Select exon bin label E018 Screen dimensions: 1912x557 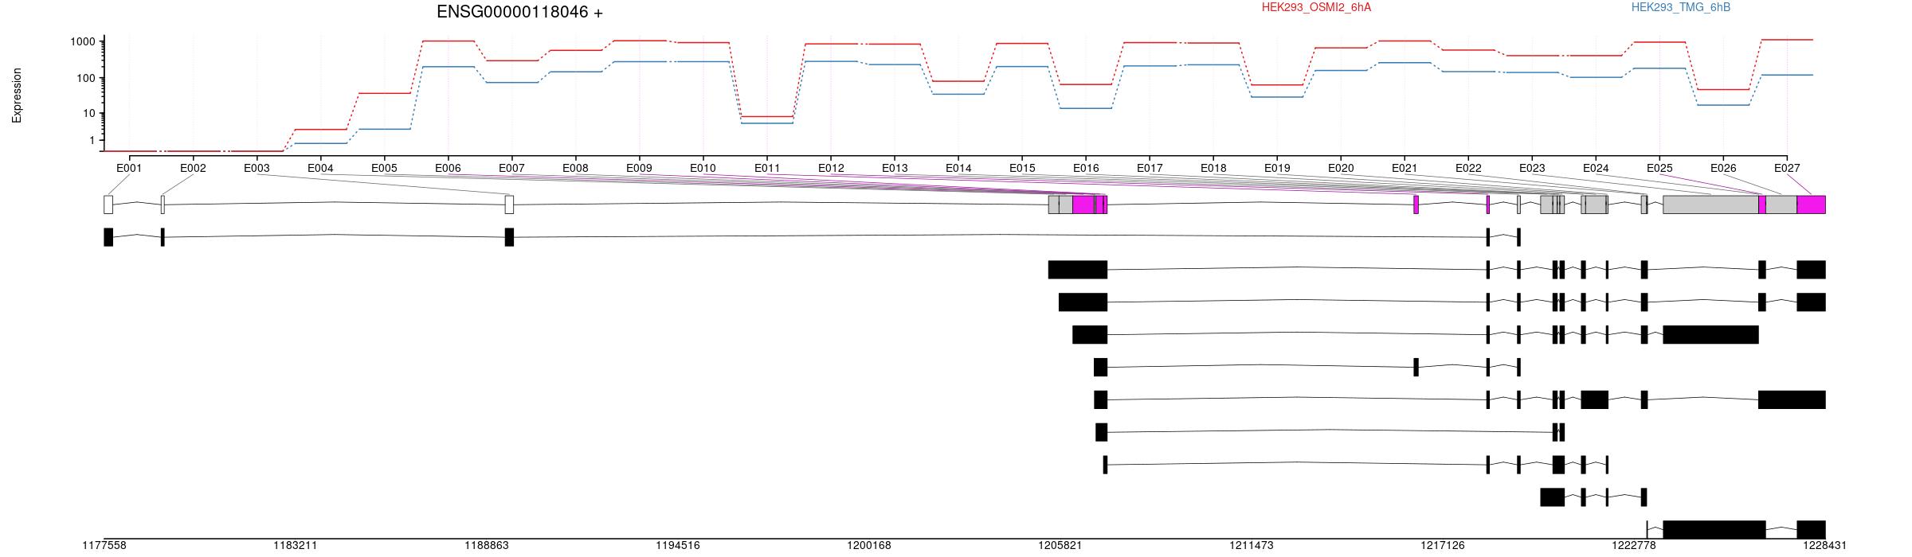[1213, 168]
